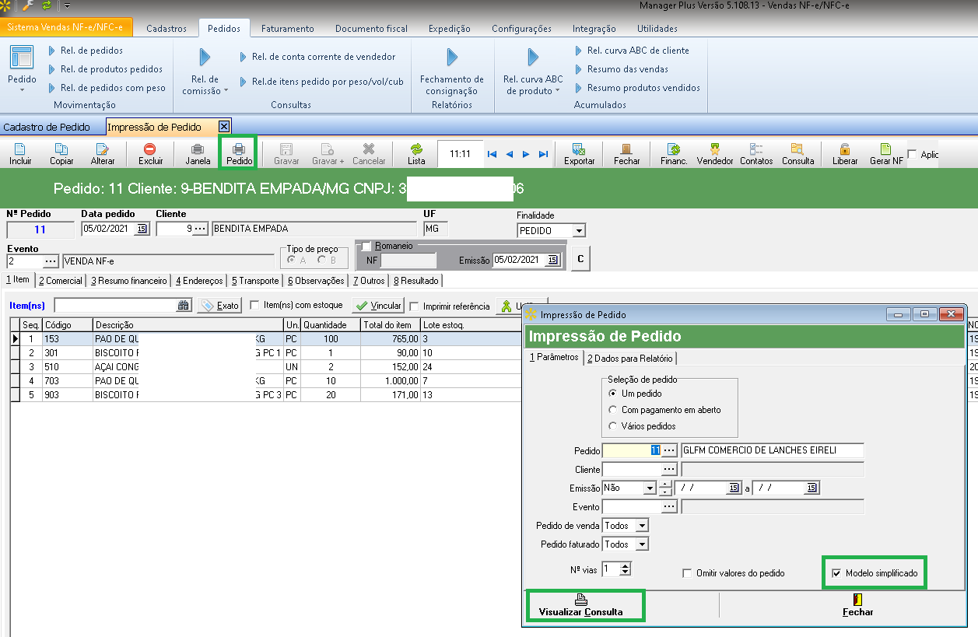978x637 pixels.
Task: Click the Copiar toolbar icon
Action: (x=61, y=153)
